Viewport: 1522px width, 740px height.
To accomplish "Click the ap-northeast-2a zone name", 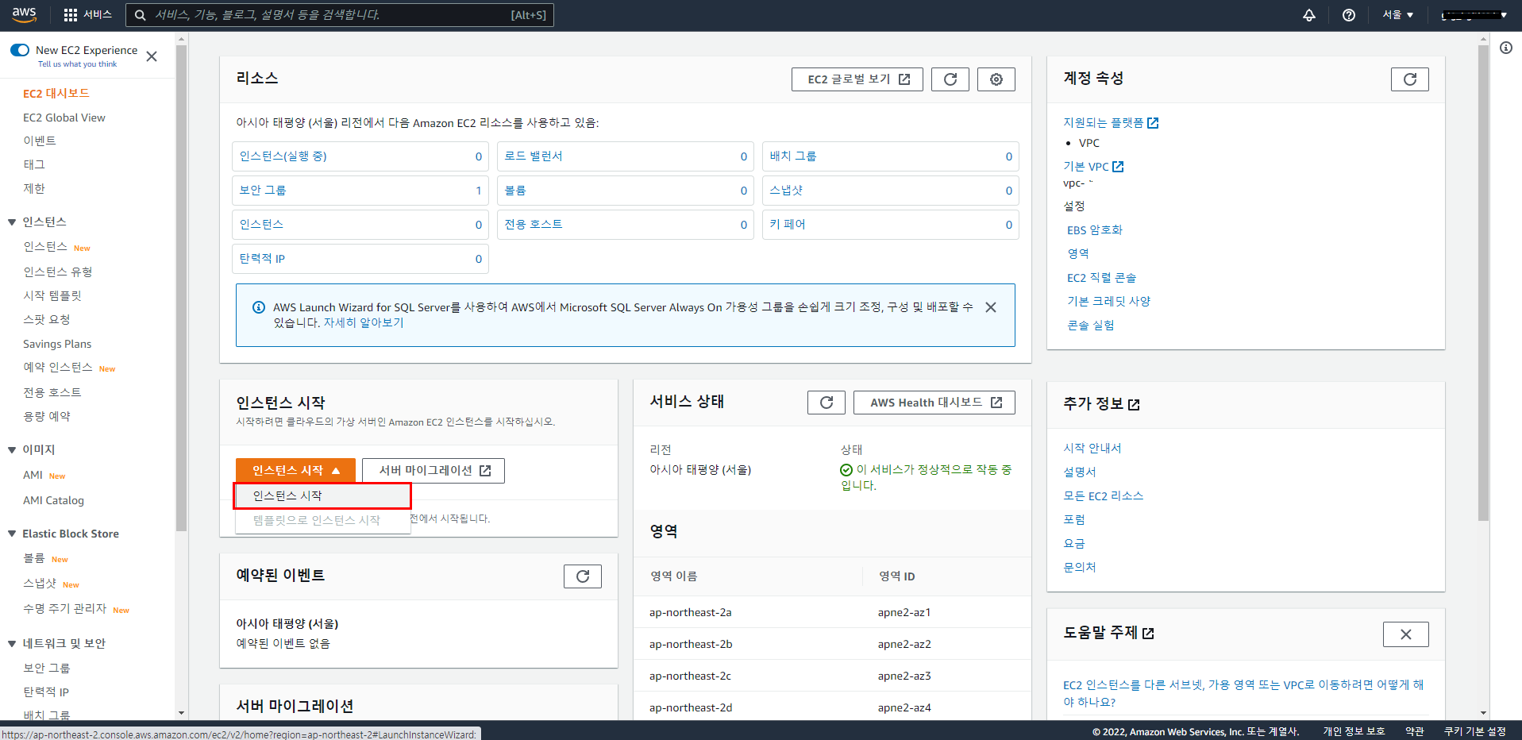I will 690,612.
